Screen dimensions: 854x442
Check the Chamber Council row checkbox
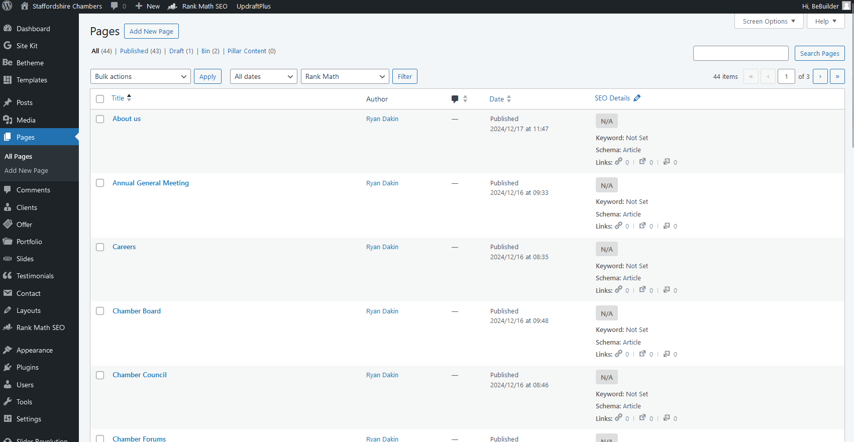tap(100, 375)
